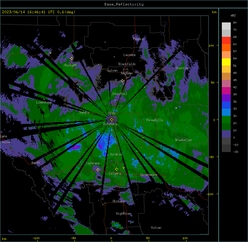Click the Innisfail city label
The image size is (248, 242).
119,94
